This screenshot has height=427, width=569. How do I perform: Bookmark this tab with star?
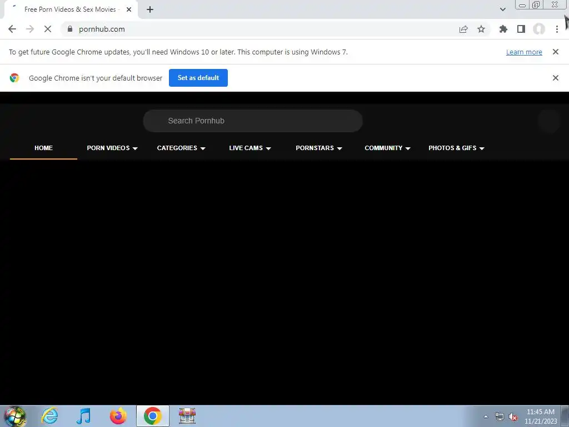click(x=481, y=29)
